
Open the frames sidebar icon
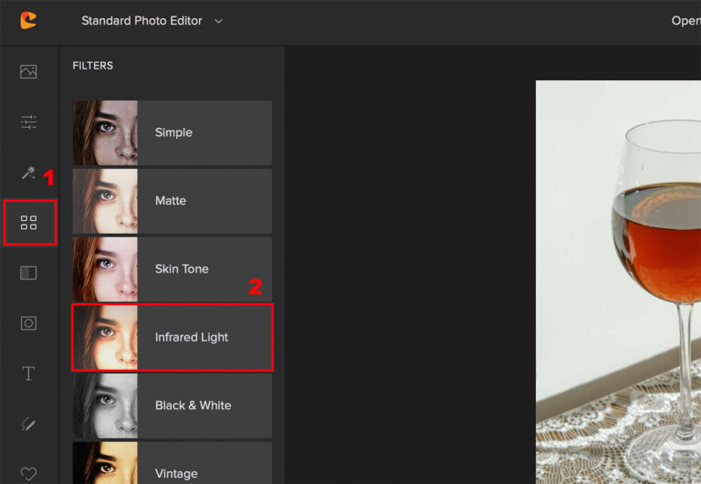pyautogui.click(x=28, y=323)
